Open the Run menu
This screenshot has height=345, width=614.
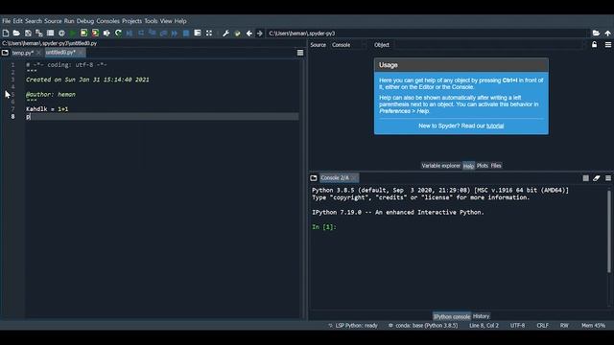(x=69, y=21)
